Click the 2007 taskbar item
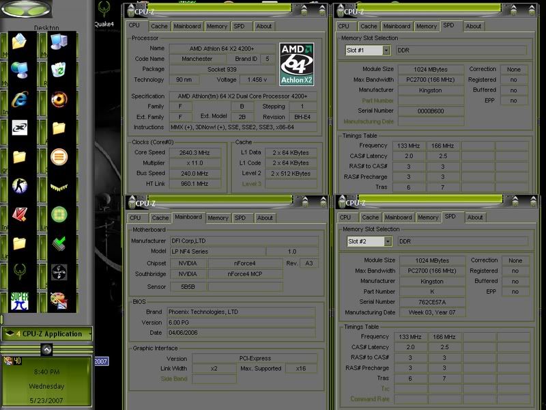The height and width of the screenshot is (410, 546). pyautogui.click(x=101, y=361)
